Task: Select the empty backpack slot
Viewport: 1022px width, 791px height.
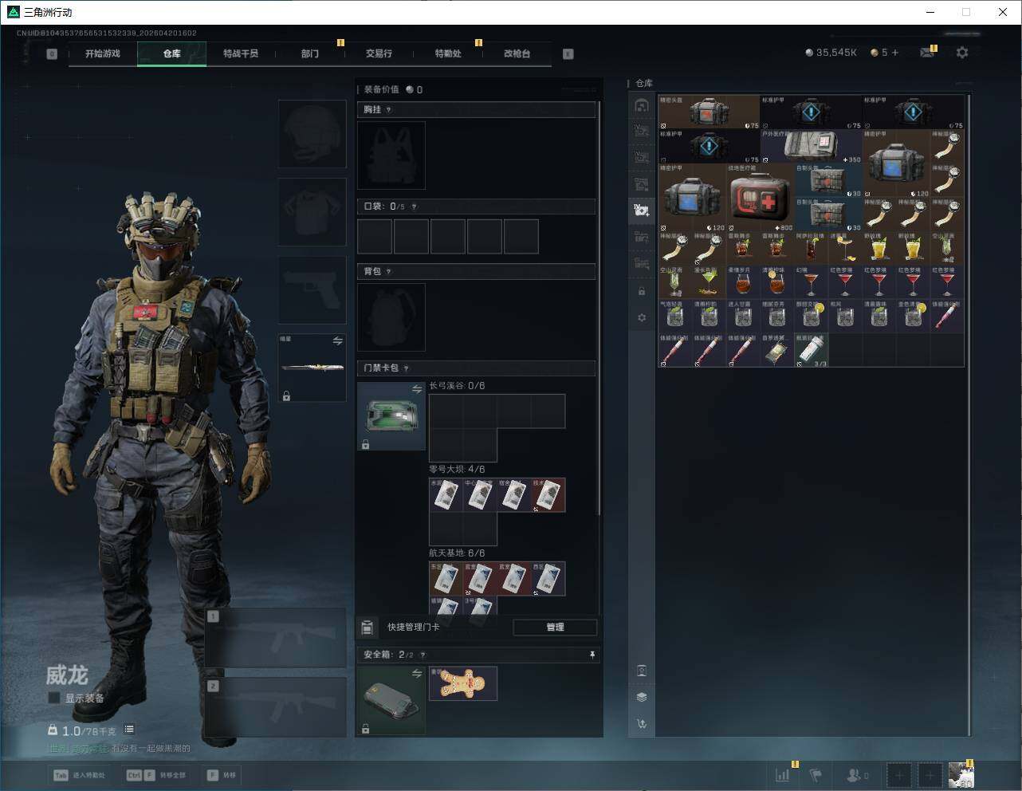Action: point(391,317)
